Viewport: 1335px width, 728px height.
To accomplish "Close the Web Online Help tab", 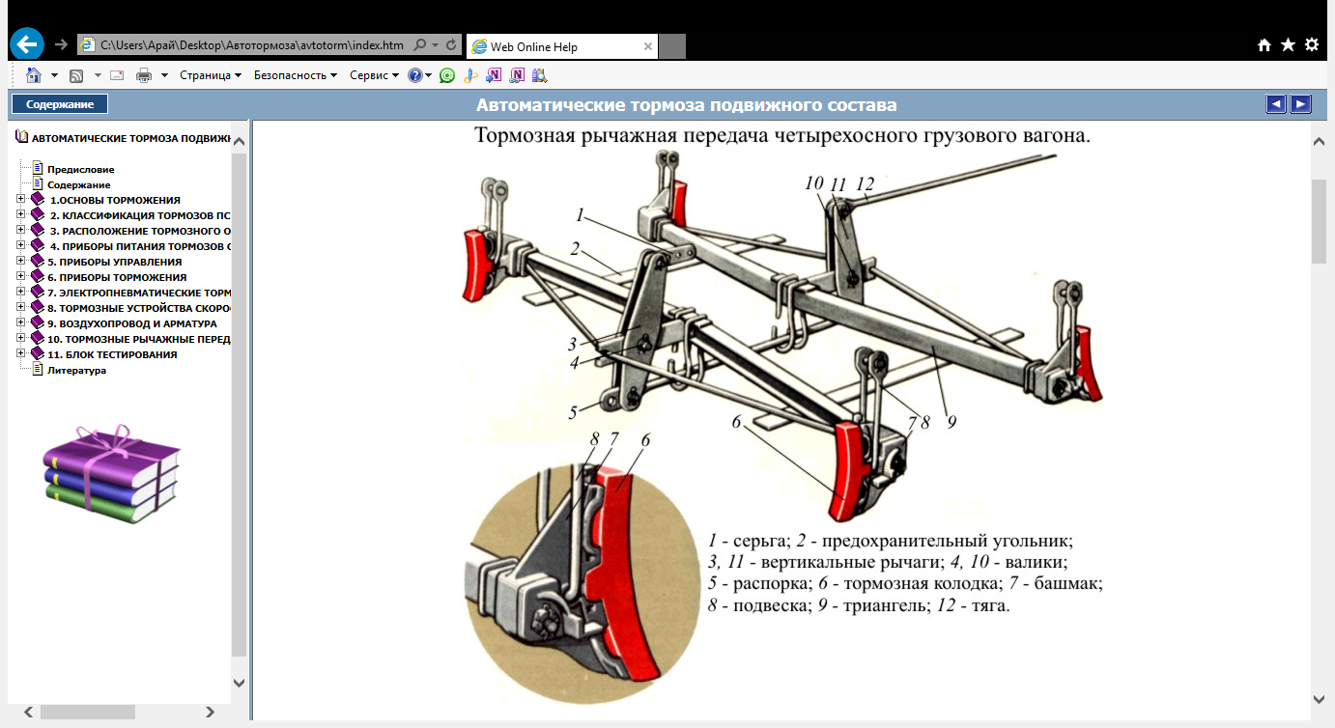I will pos(648,46).
